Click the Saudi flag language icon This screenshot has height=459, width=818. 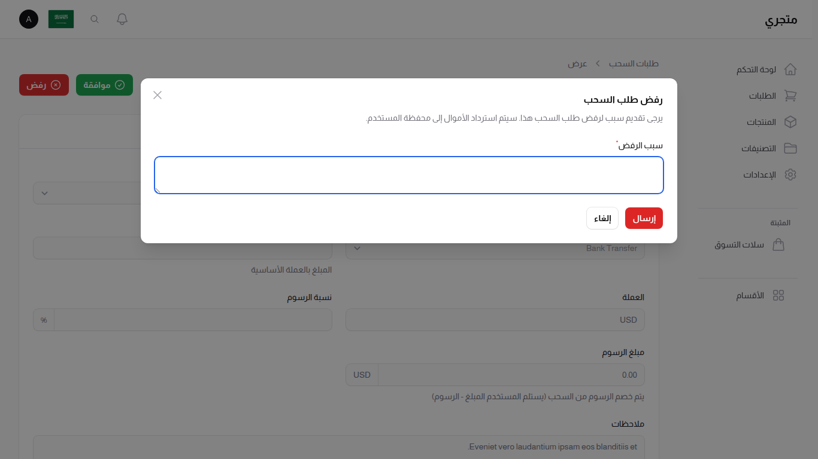60,19
